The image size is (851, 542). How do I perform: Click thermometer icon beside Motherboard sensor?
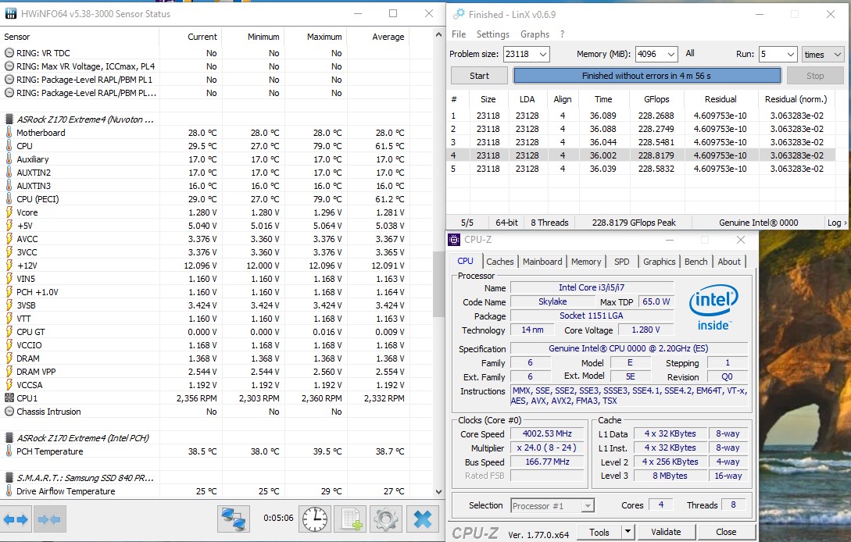click(x=9, y=133)
